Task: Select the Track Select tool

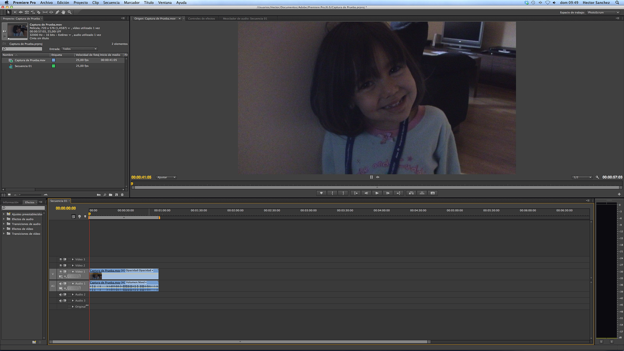Action: tap(15, 12)
